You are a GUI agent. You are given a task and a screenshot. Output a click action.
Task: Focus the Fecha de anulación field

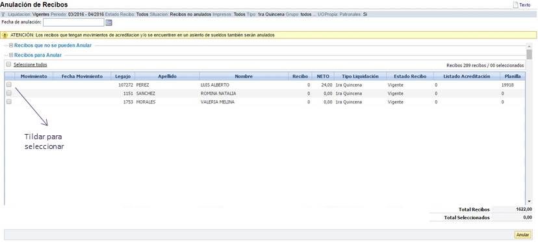click(x=73, y=22)
